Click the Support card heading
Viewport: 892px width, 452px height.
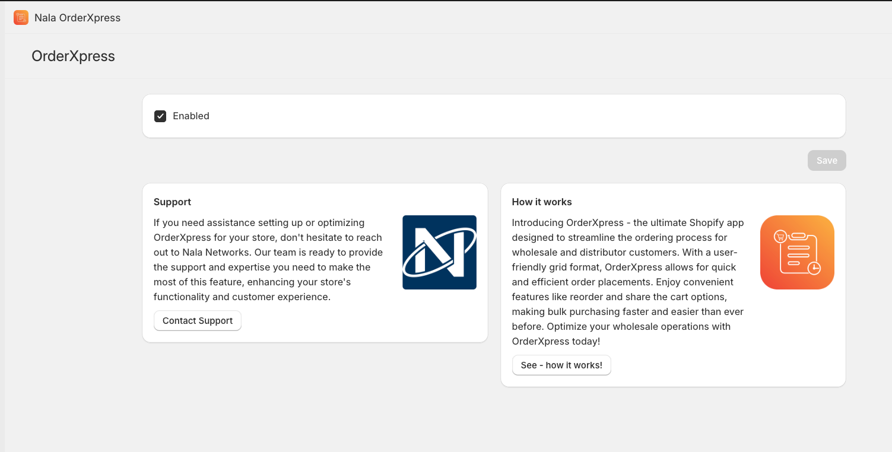click(172, 202)
